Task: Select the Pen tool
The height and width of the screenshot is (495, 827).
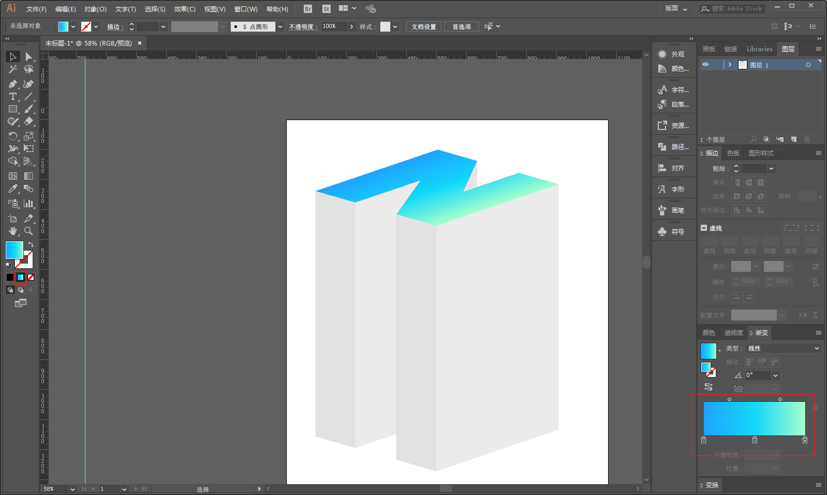Action: click(x=13, y=84)
